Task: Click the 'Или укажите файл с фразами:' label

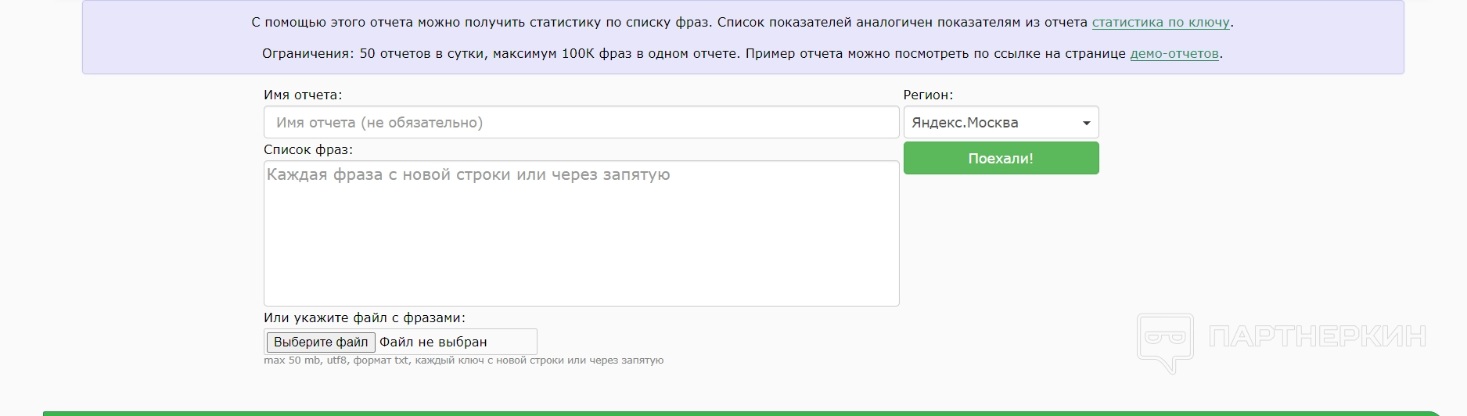Action: point(365,318)
